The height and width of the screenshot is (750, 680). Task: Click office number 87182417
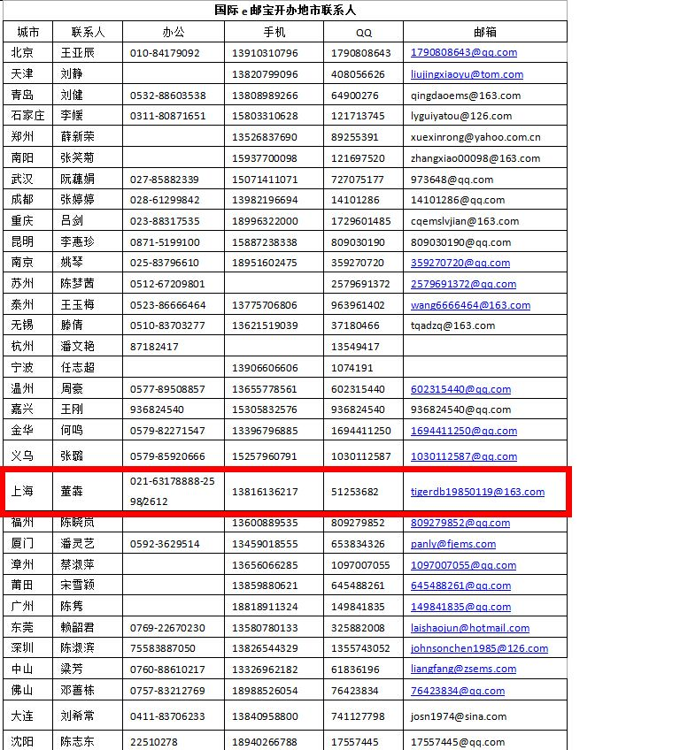tap(154, 347)
